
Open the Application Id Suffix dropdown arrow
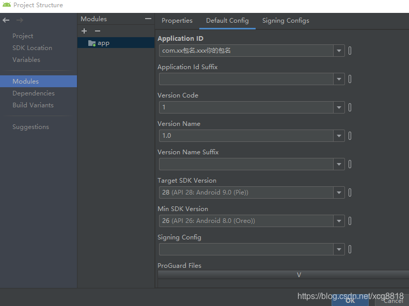pyautogui.click(x=339, y=79)
